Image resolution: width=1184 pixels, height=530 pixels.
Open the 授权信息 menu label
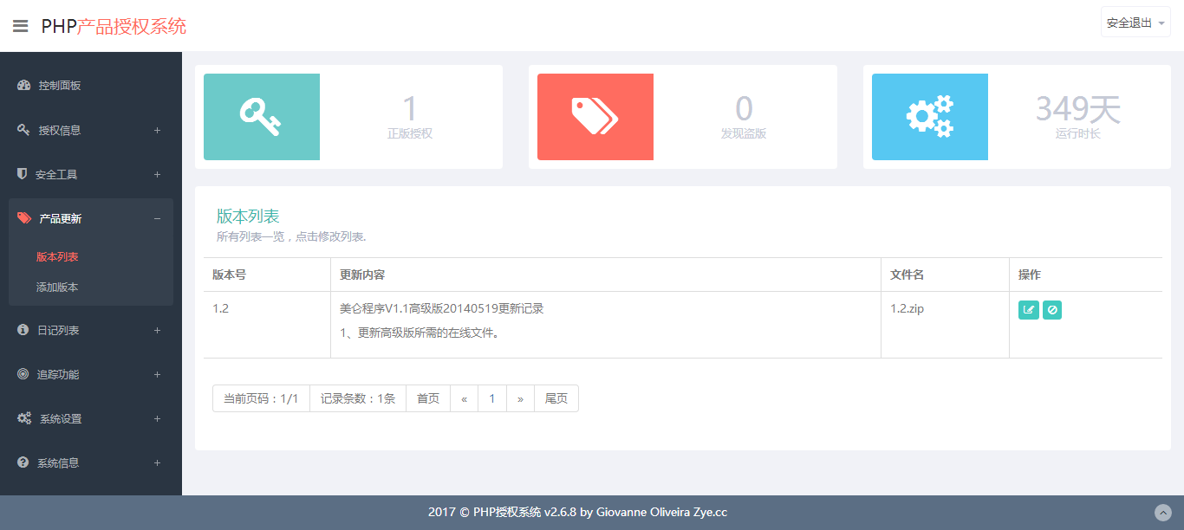click(x=60, y=130)
